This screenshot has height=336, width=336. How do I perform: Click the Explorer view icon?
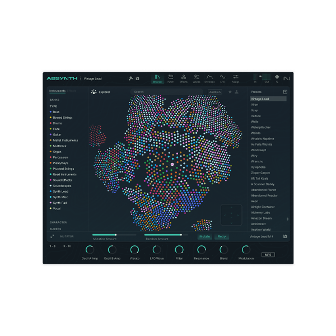[94, 92]
